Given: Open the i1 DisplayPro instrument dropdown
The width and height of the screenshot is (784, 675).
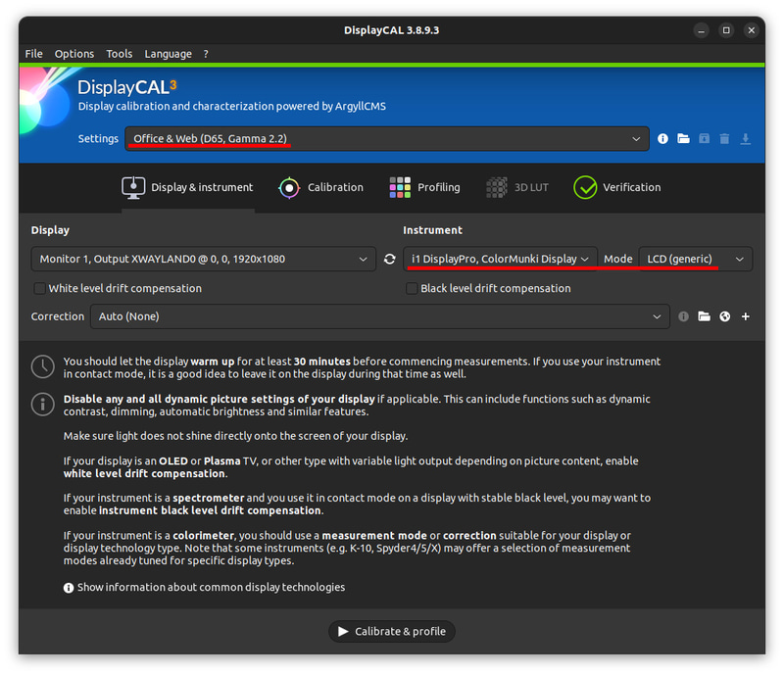Looking at the screenshot, I should point(500,259).
